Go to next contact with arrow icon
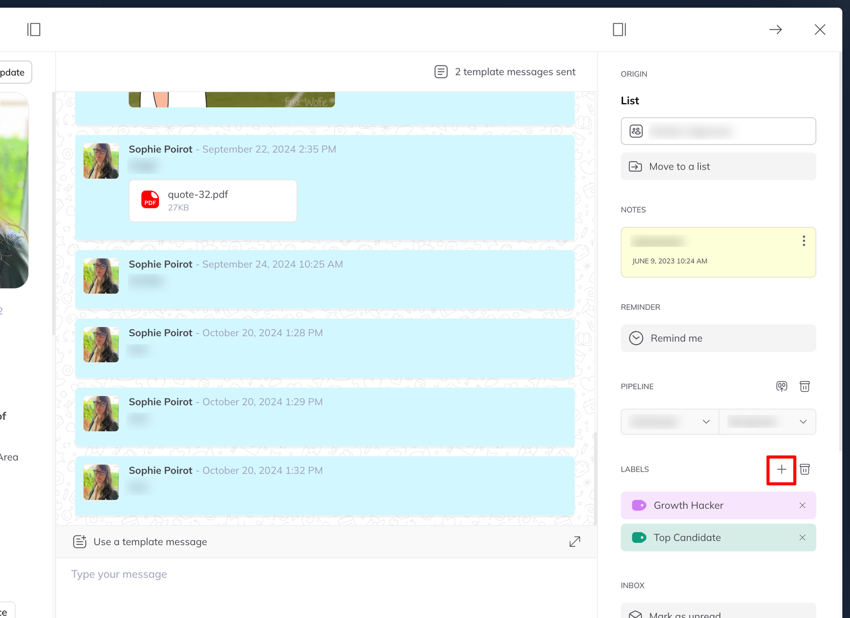The image size is (850, 618). tap(776, 29)
